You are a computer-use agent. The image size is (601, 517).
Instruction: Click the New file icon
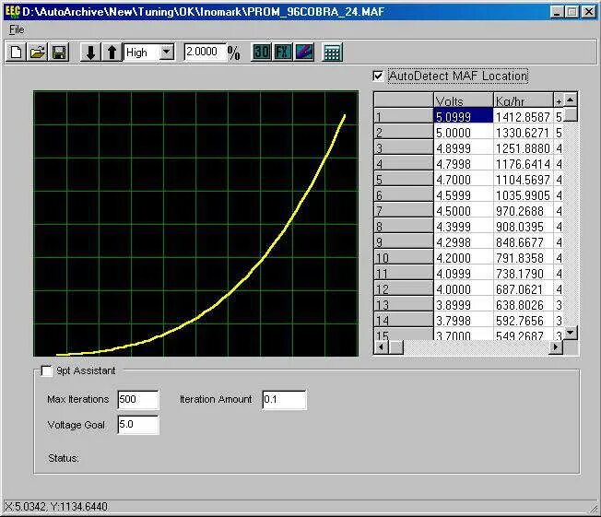16,53
